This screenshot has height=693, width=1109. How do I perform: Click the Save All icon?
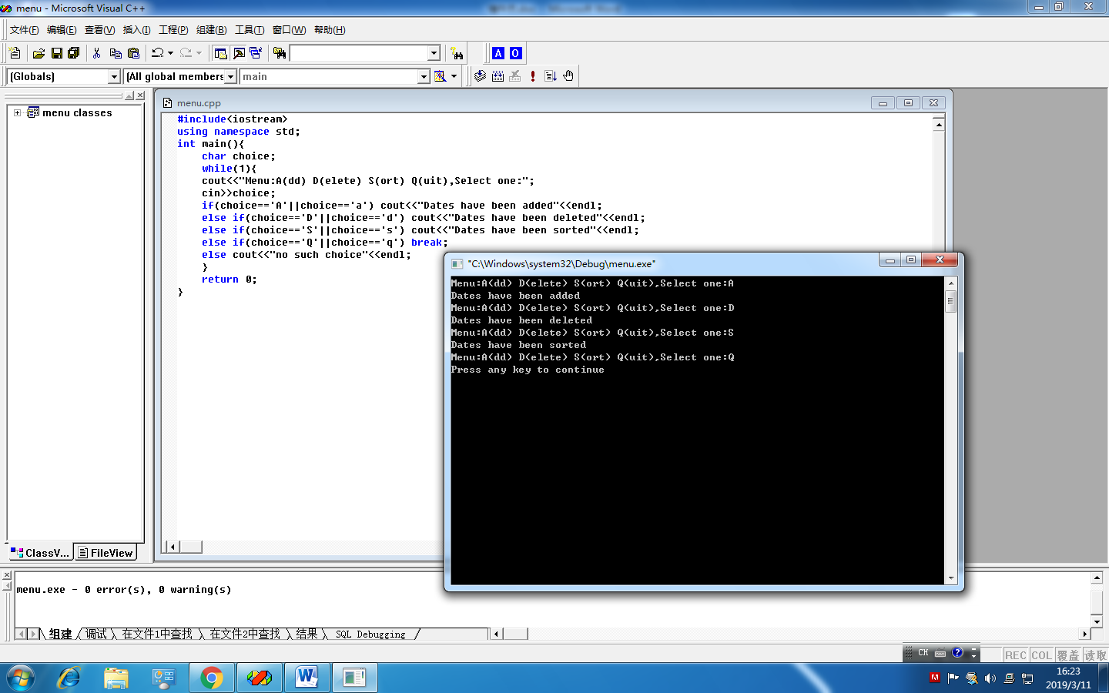click(73, 53)
